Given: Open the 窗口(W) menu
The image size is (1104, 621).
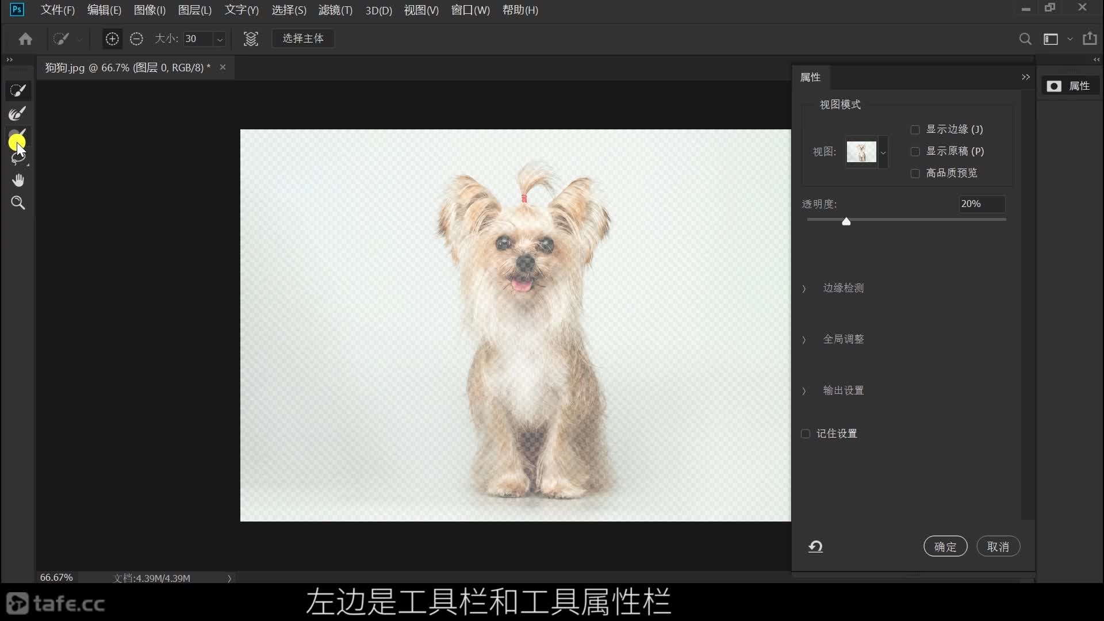Looking at the screenshot, I should point(470,10).
